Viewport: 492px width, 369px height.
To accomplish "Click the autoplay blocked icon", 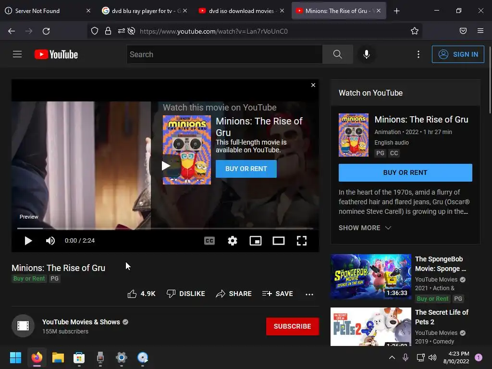I will click(132, 31).
